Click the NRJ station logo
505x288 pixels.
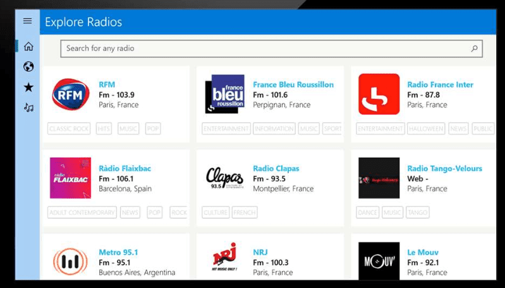(224, 258)
